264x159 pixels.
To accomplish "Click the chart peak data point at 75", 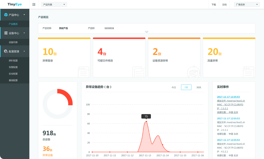I will (x=146, y=122).
